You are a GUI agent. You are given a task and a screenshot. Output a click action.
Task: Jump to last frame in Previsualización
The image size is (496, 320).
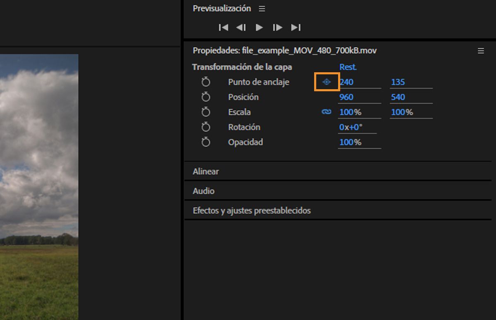pyautogui.click(x=296, y=27)
